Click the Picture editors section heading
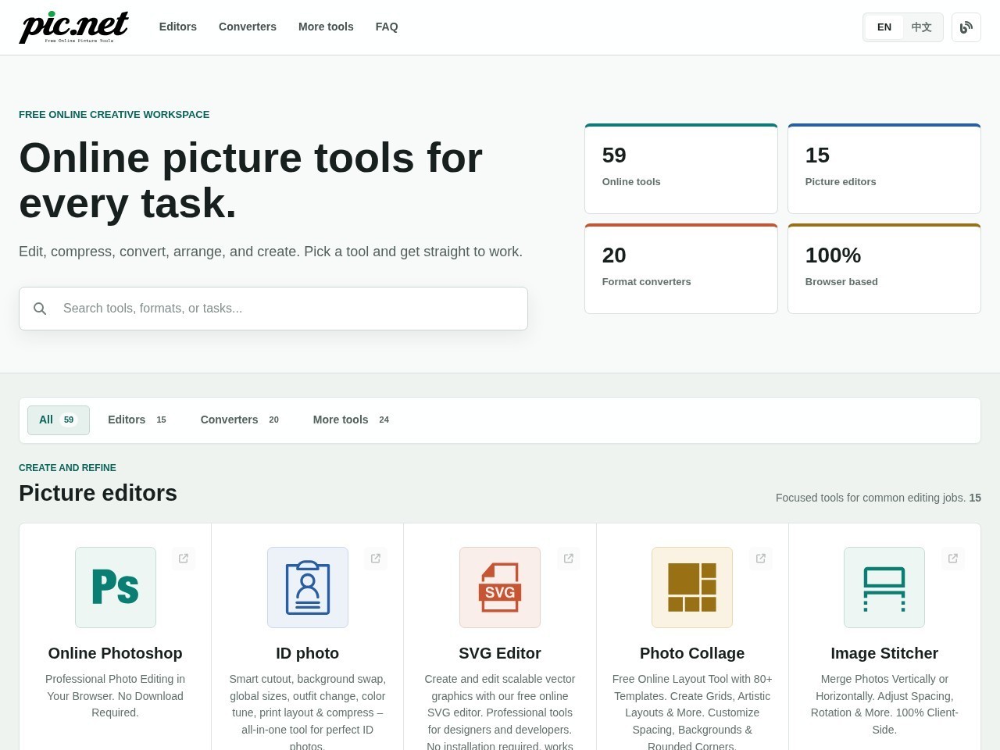 [x=98, y=493]
